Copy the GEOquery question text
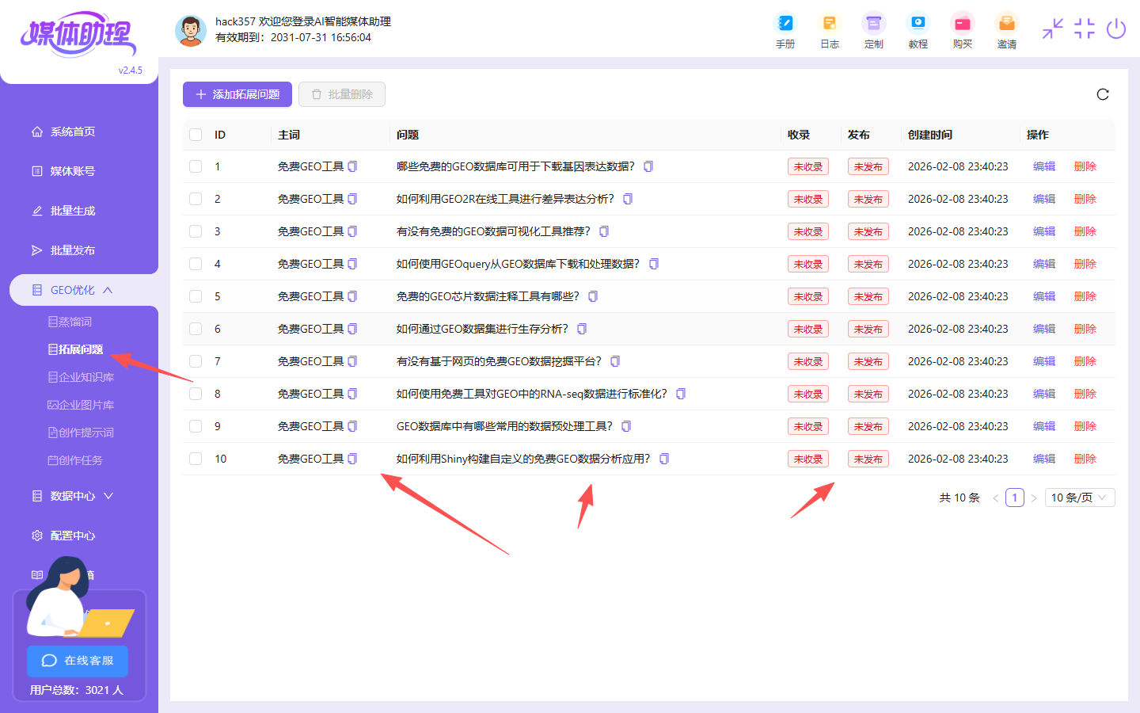Viewport: 1140px width, 713px height. (654, 264)
